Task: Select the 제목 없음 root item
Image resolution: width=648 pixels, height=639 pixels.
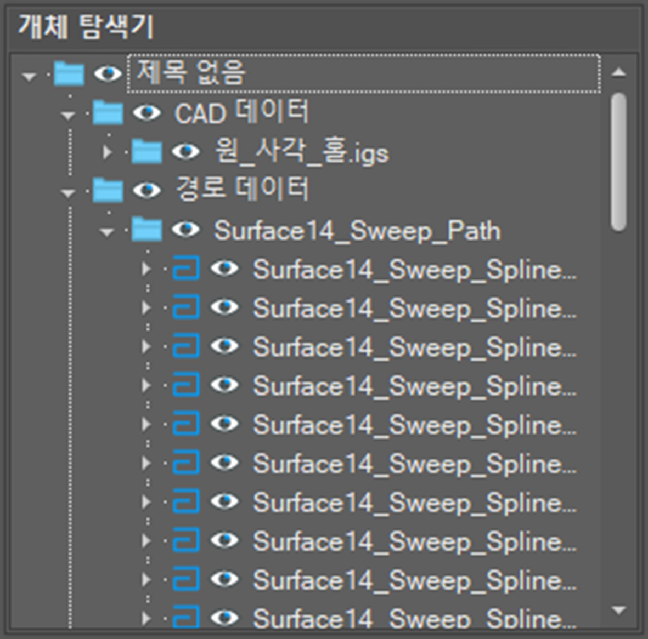Action: point(191,73)
